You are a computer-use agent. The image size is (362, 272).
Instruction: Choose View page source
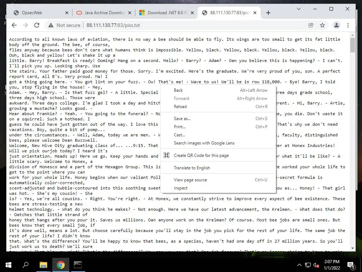coord(218,180)
